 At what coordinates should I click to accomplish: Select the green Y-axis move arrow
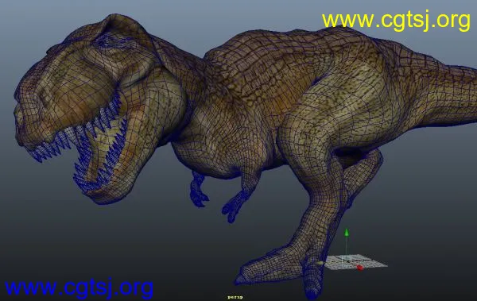(x=346, y=233)
